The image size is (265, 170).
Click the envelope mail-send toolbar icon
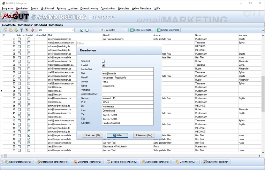5,30
